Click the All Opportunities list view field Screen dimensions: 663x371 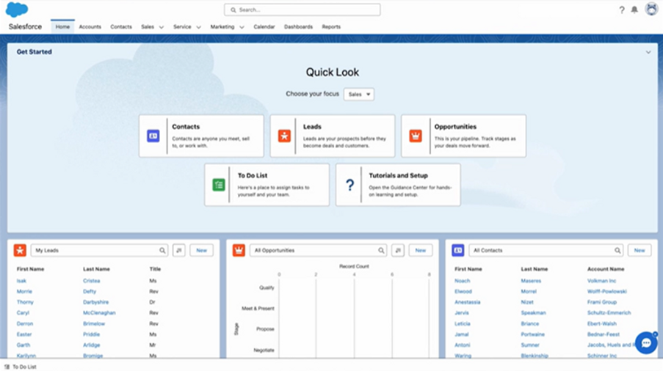pyautogui.click(x=318, y=250)
